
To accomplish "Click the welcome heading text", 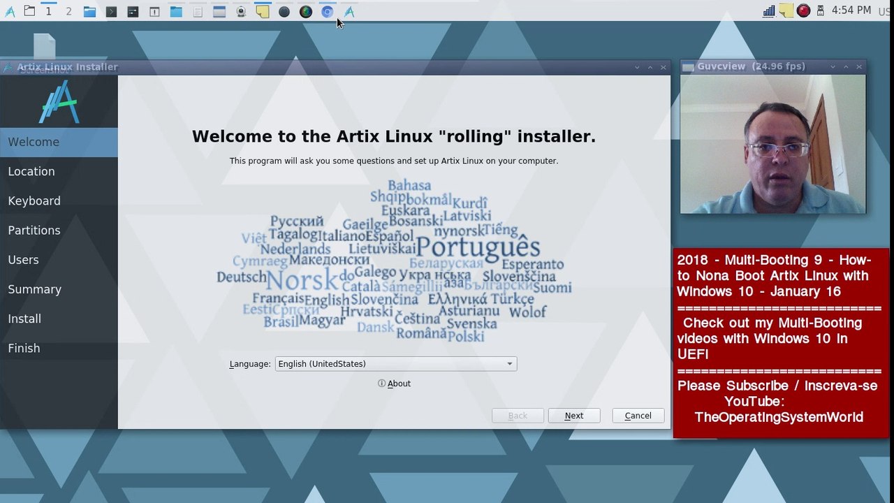I will [394, 137].
